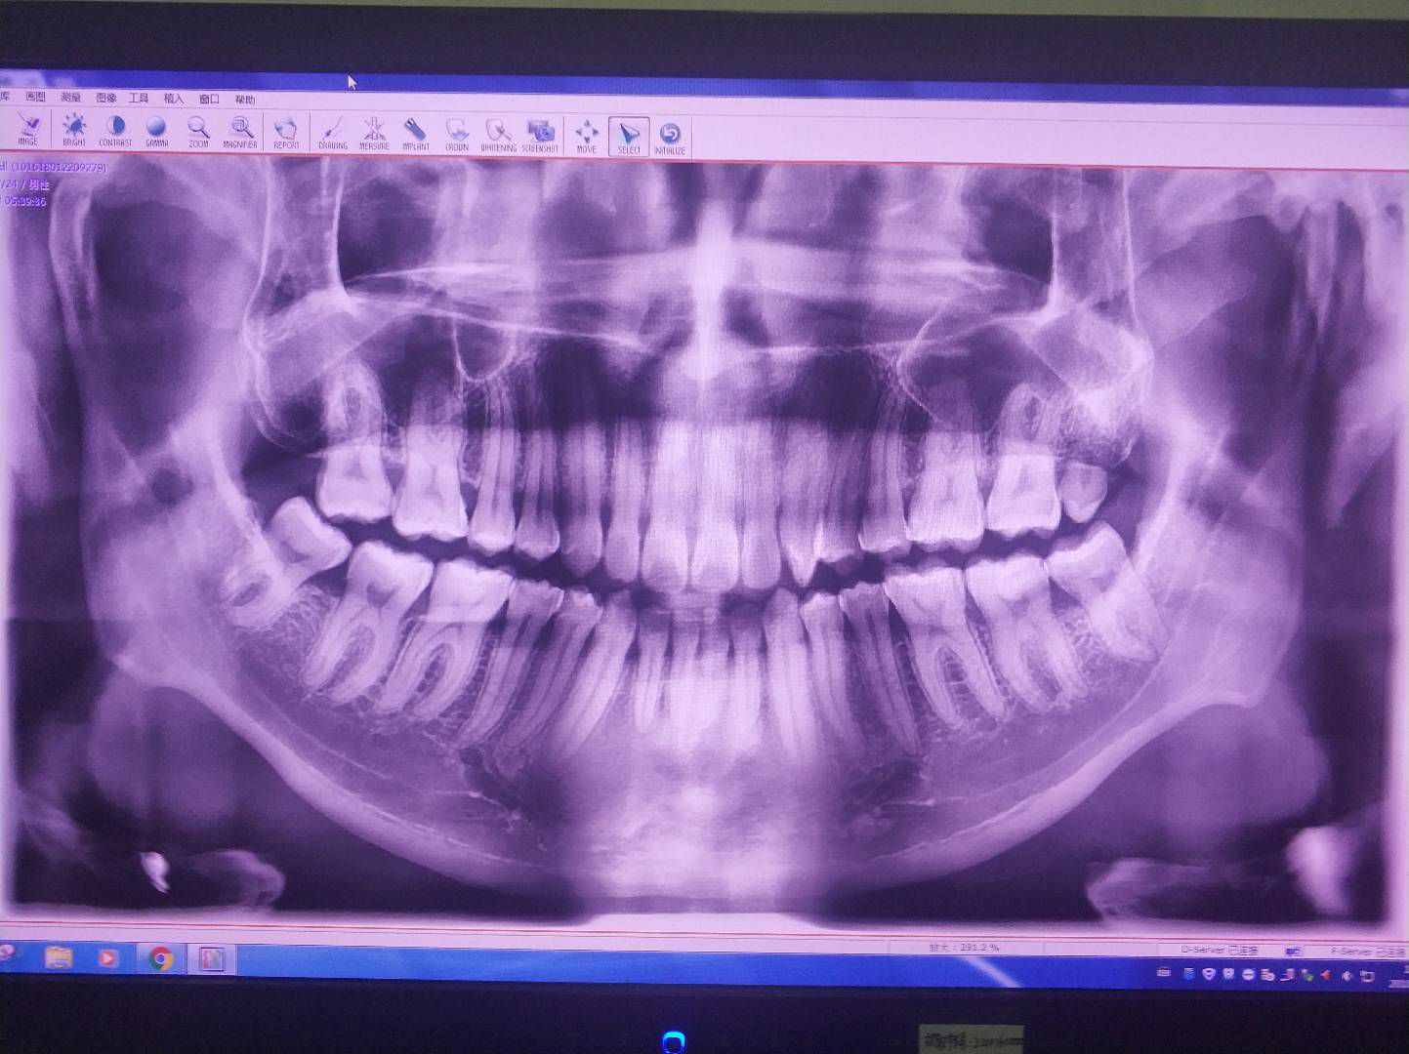Pick the Drawing tool

click(x=333, y=133)
